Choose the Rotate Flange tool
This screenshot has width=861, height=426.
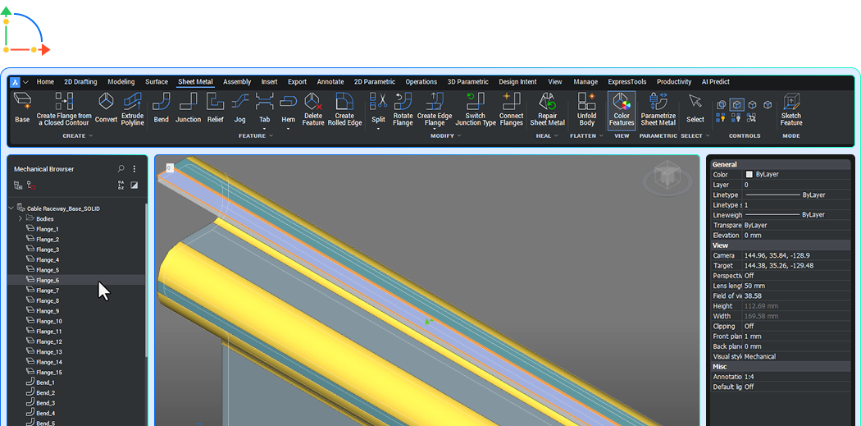pos(403,109)
